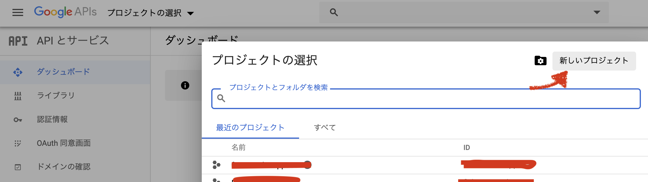Select the 認証情報 key icon
648x182 pixels.
tap(18, 119)
